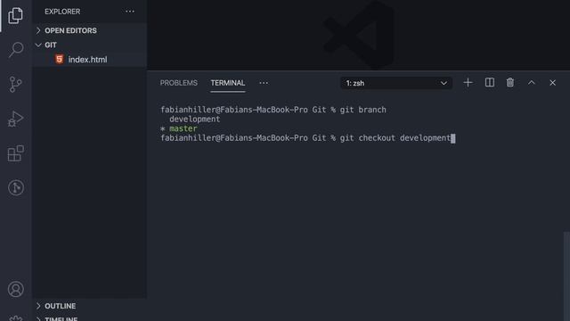This screenshot has height=321, width=570.
Task: Expand the Outline section
Action: pyautogui.click(x=90, y=306)
